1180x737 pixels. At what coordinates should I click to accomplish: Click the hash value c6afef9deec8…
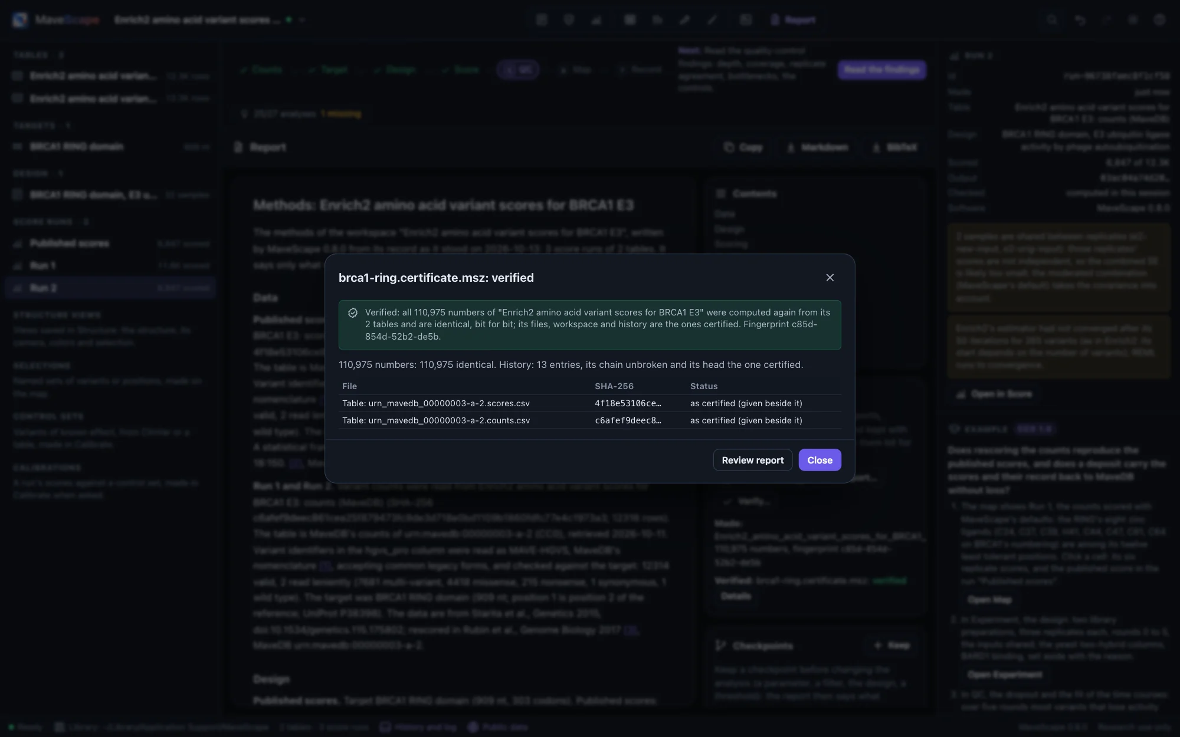coord(628,420)
